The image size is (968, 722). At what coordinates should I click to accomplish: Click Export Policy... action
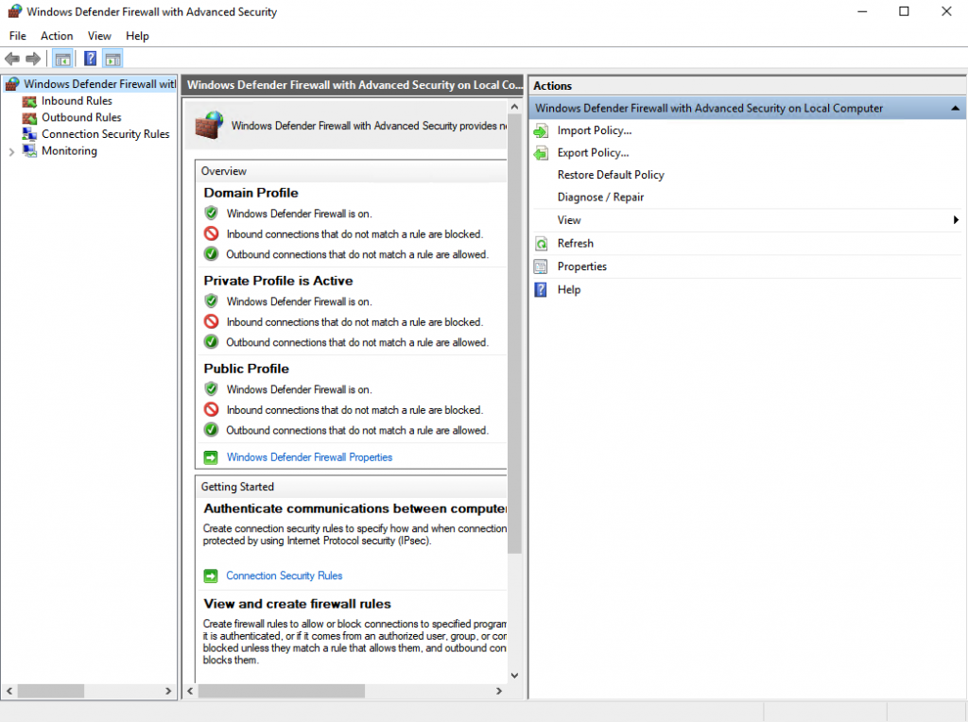pyautogui.click(x=594, y=153)
